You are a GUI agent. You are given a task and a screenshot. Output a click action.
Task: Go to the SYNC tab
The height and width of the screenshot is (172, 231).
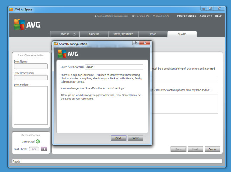coord(153,34)
